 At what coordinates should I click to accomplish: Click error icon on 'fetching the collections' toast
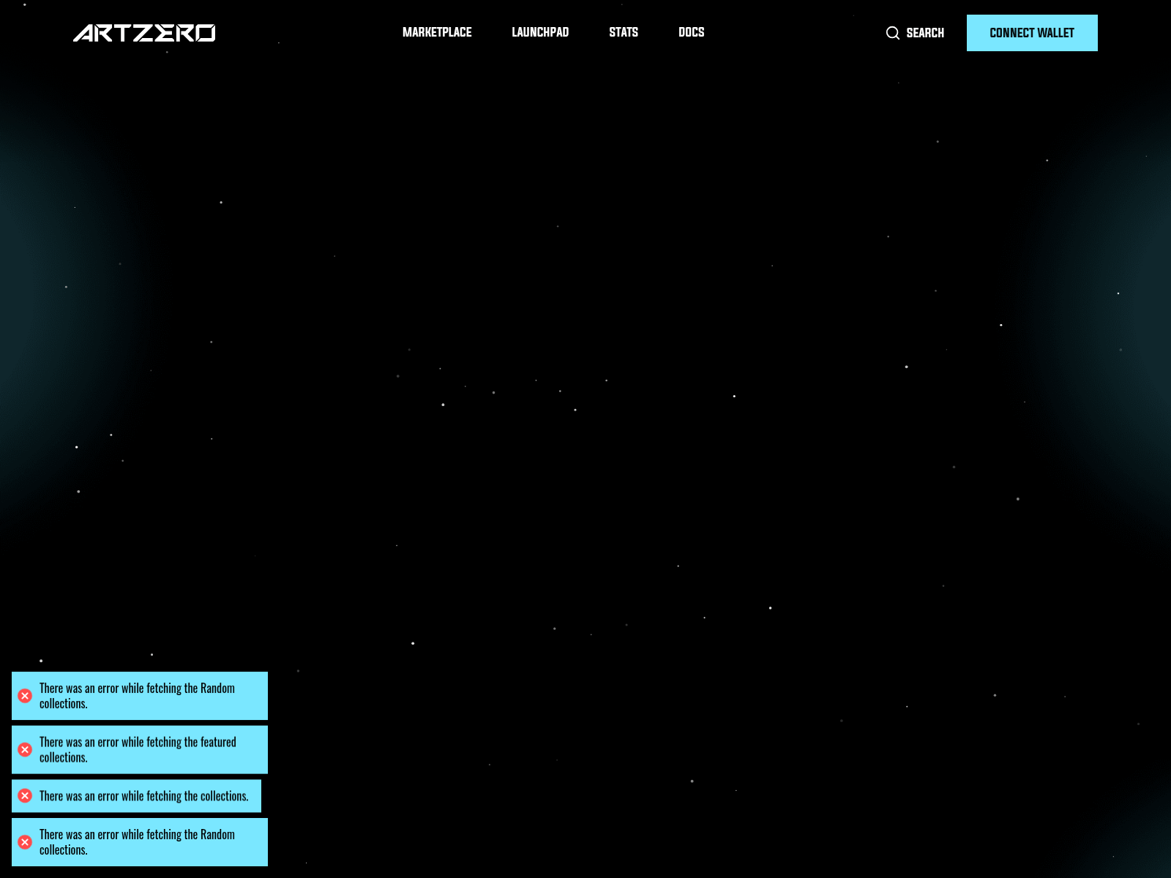25,796
